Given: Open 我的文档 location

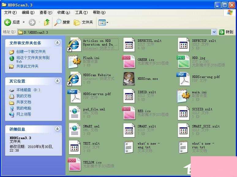Looking at the screenshot, I should tap(24, 96).
